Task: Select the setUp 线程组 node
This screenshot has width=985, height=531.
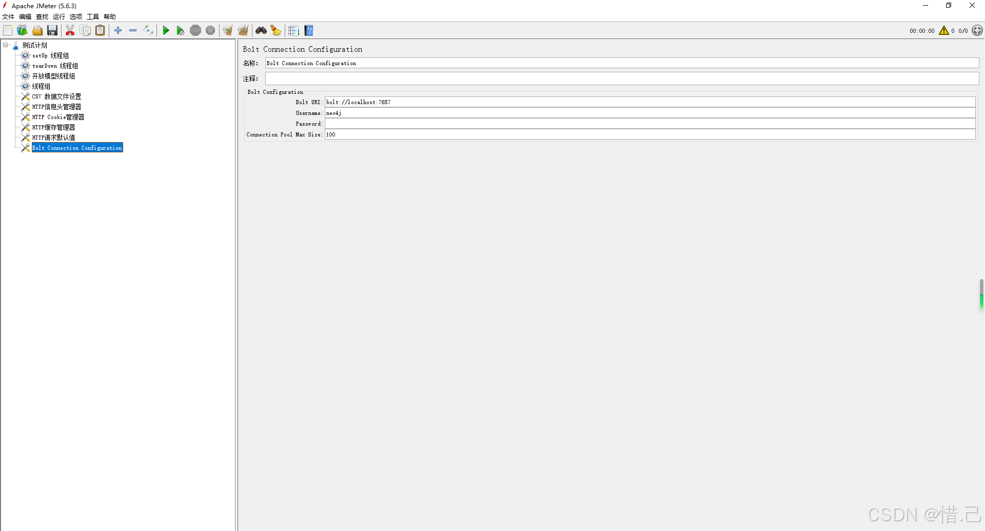Action: tap(50, 55)
